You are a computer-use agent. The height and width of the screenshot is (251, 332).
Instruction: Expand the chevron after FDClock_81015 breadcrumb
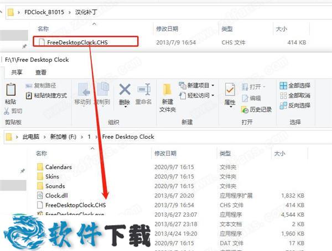(x=70, y=13)
